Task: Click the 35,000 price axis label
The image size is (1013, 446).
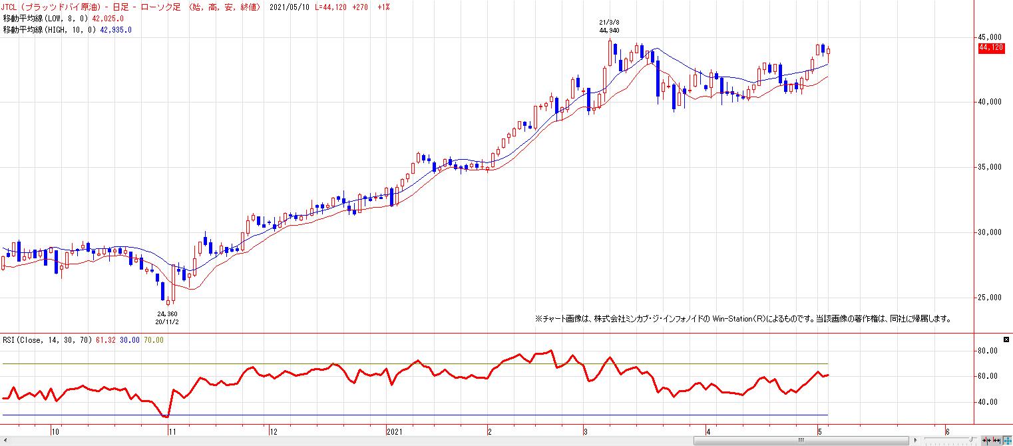Action: click(x=989, y=167)
